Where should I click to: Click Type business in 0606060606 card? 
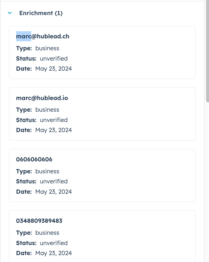[x=38, y=171]
